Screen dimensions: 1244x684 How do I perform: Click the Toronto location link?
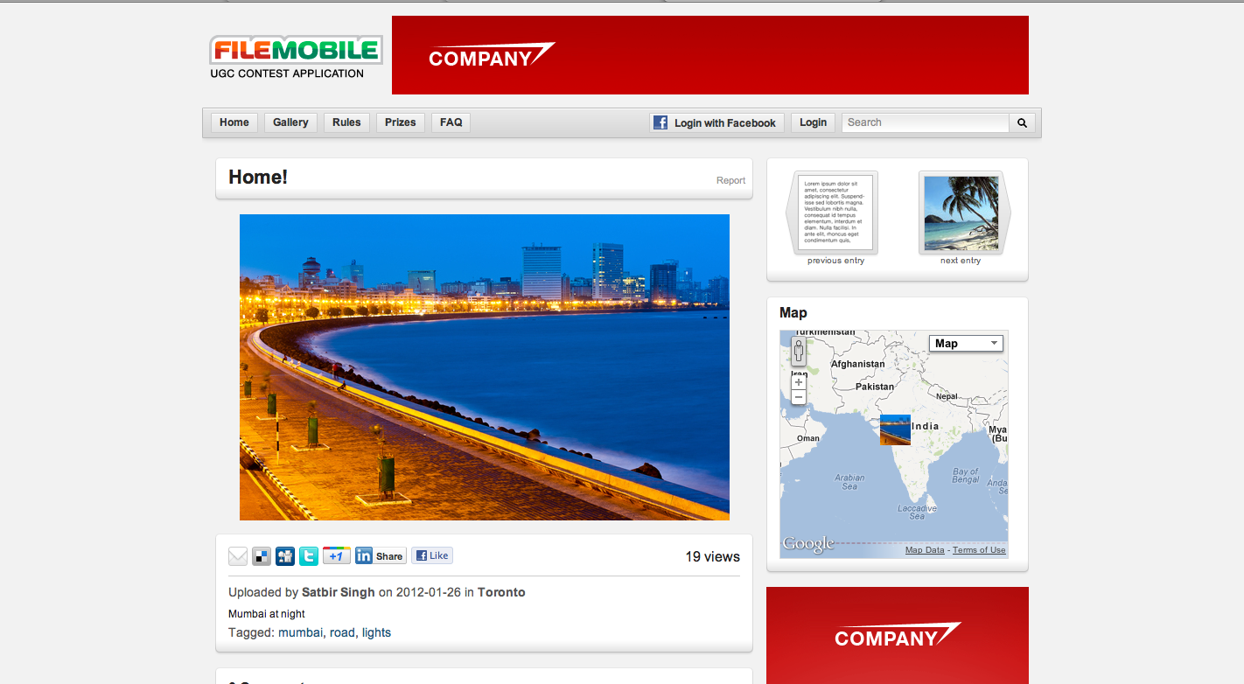click(501, 592)
